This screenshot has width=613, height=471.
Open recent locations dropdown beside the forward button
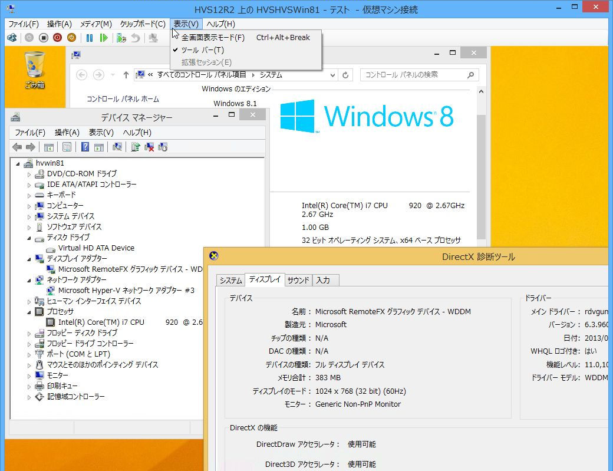click(113, 75)
